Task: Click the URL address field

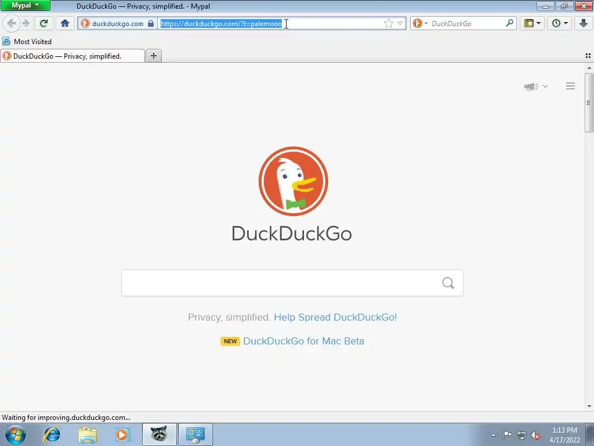Action: coord(270,23)
